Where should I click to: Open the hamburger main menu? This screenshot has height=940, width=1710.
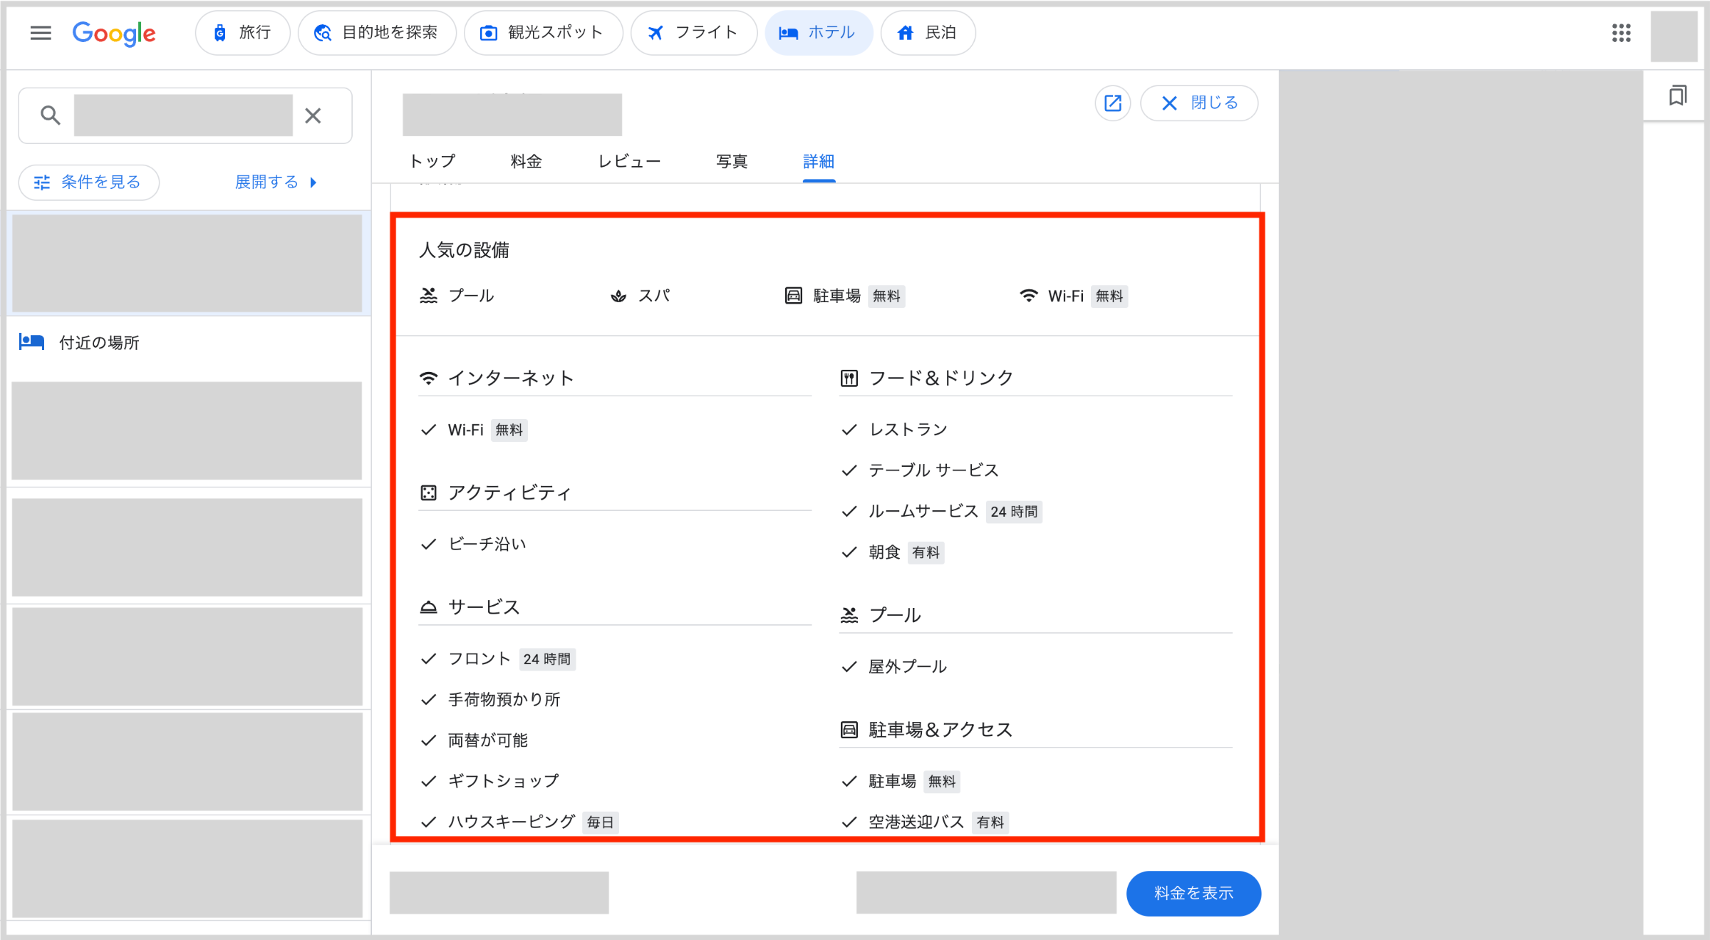[41, 33]
